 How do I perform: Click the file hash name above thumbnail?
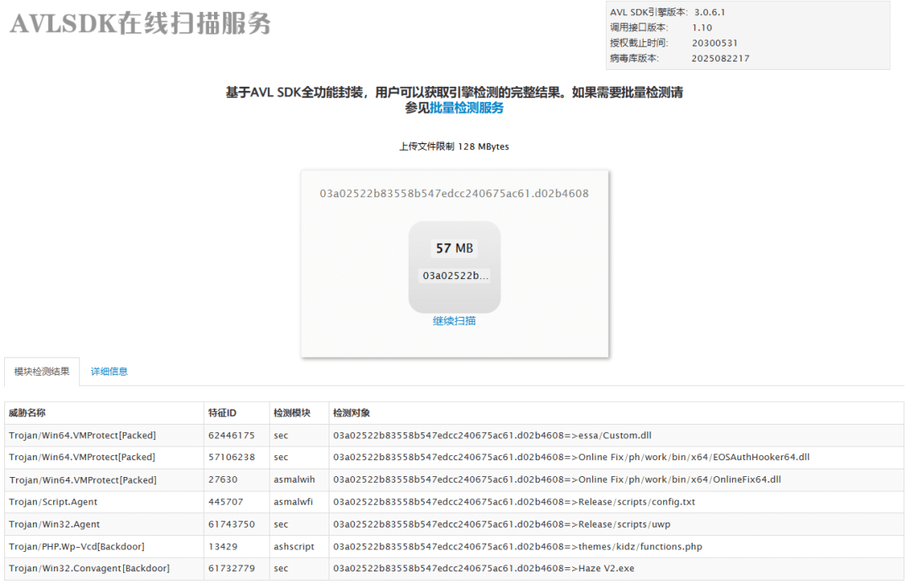tap(454, 194)
